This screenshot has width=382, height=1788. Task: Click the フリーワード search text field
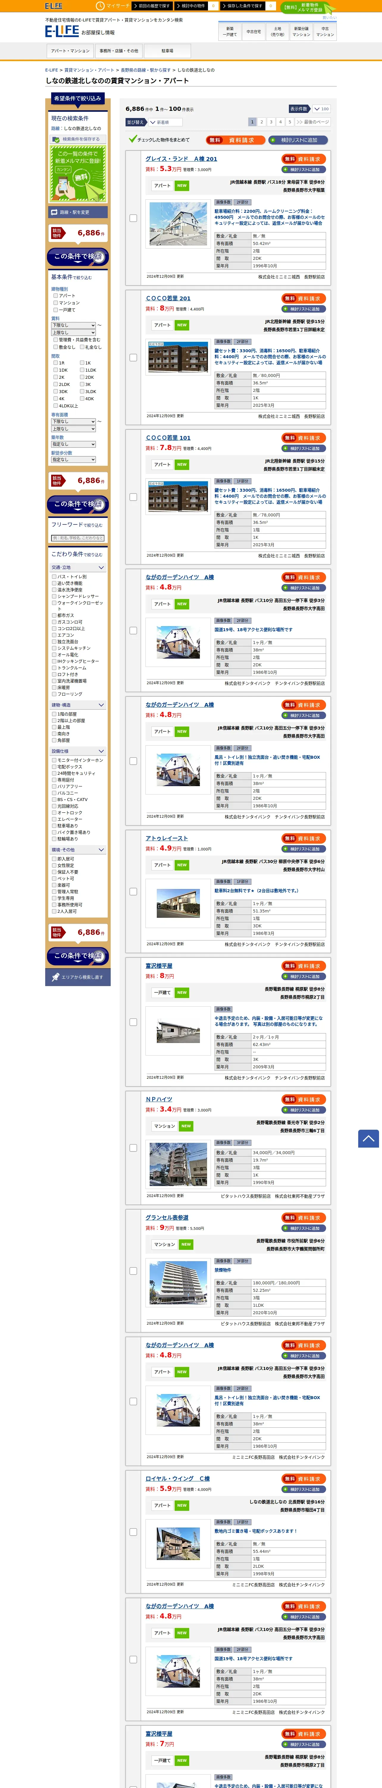[x=78, y=538]
